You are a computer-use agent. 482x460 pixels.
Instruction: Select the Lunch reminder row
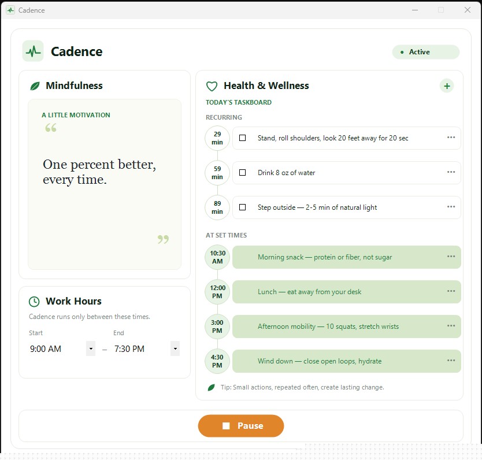(x=347, y=292)
